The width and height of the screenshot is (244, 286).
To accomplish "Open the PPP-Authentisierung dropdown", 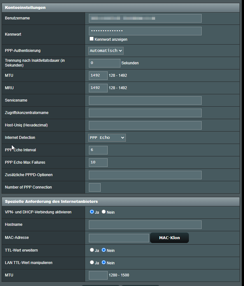I will click(106, 51).
